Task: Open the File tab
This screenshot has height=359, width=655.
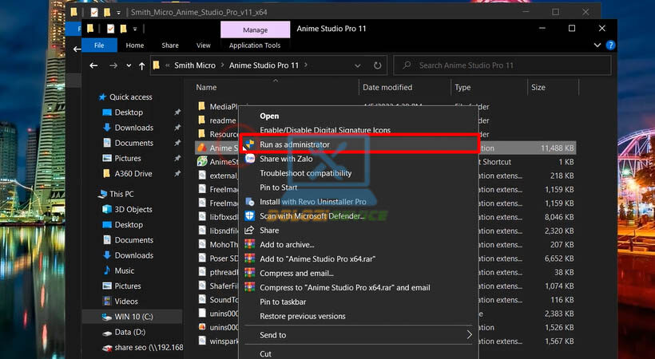Action: click(99, 45)
